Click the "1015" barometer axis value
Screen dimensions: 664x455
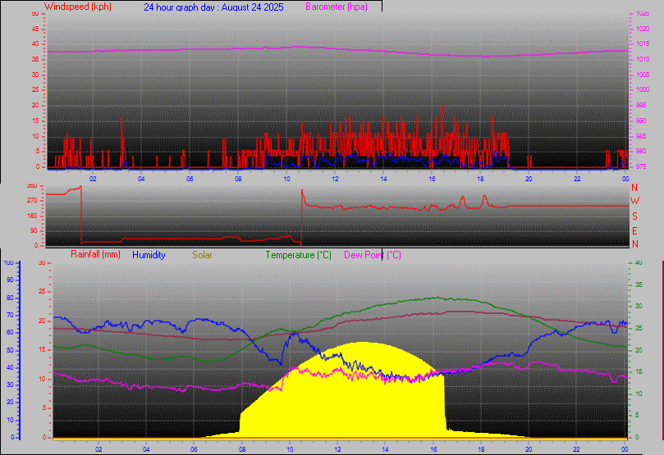[643, 44]
